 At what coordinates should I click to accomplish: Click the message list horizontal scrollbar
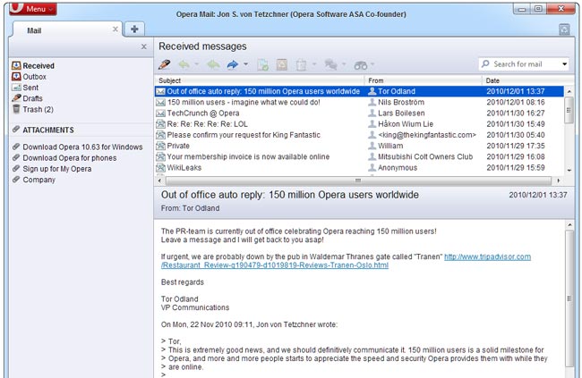358,179
